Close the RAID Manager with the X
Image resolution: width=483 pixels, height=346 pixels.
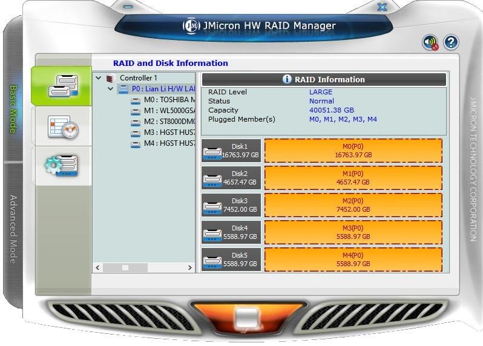383,7
